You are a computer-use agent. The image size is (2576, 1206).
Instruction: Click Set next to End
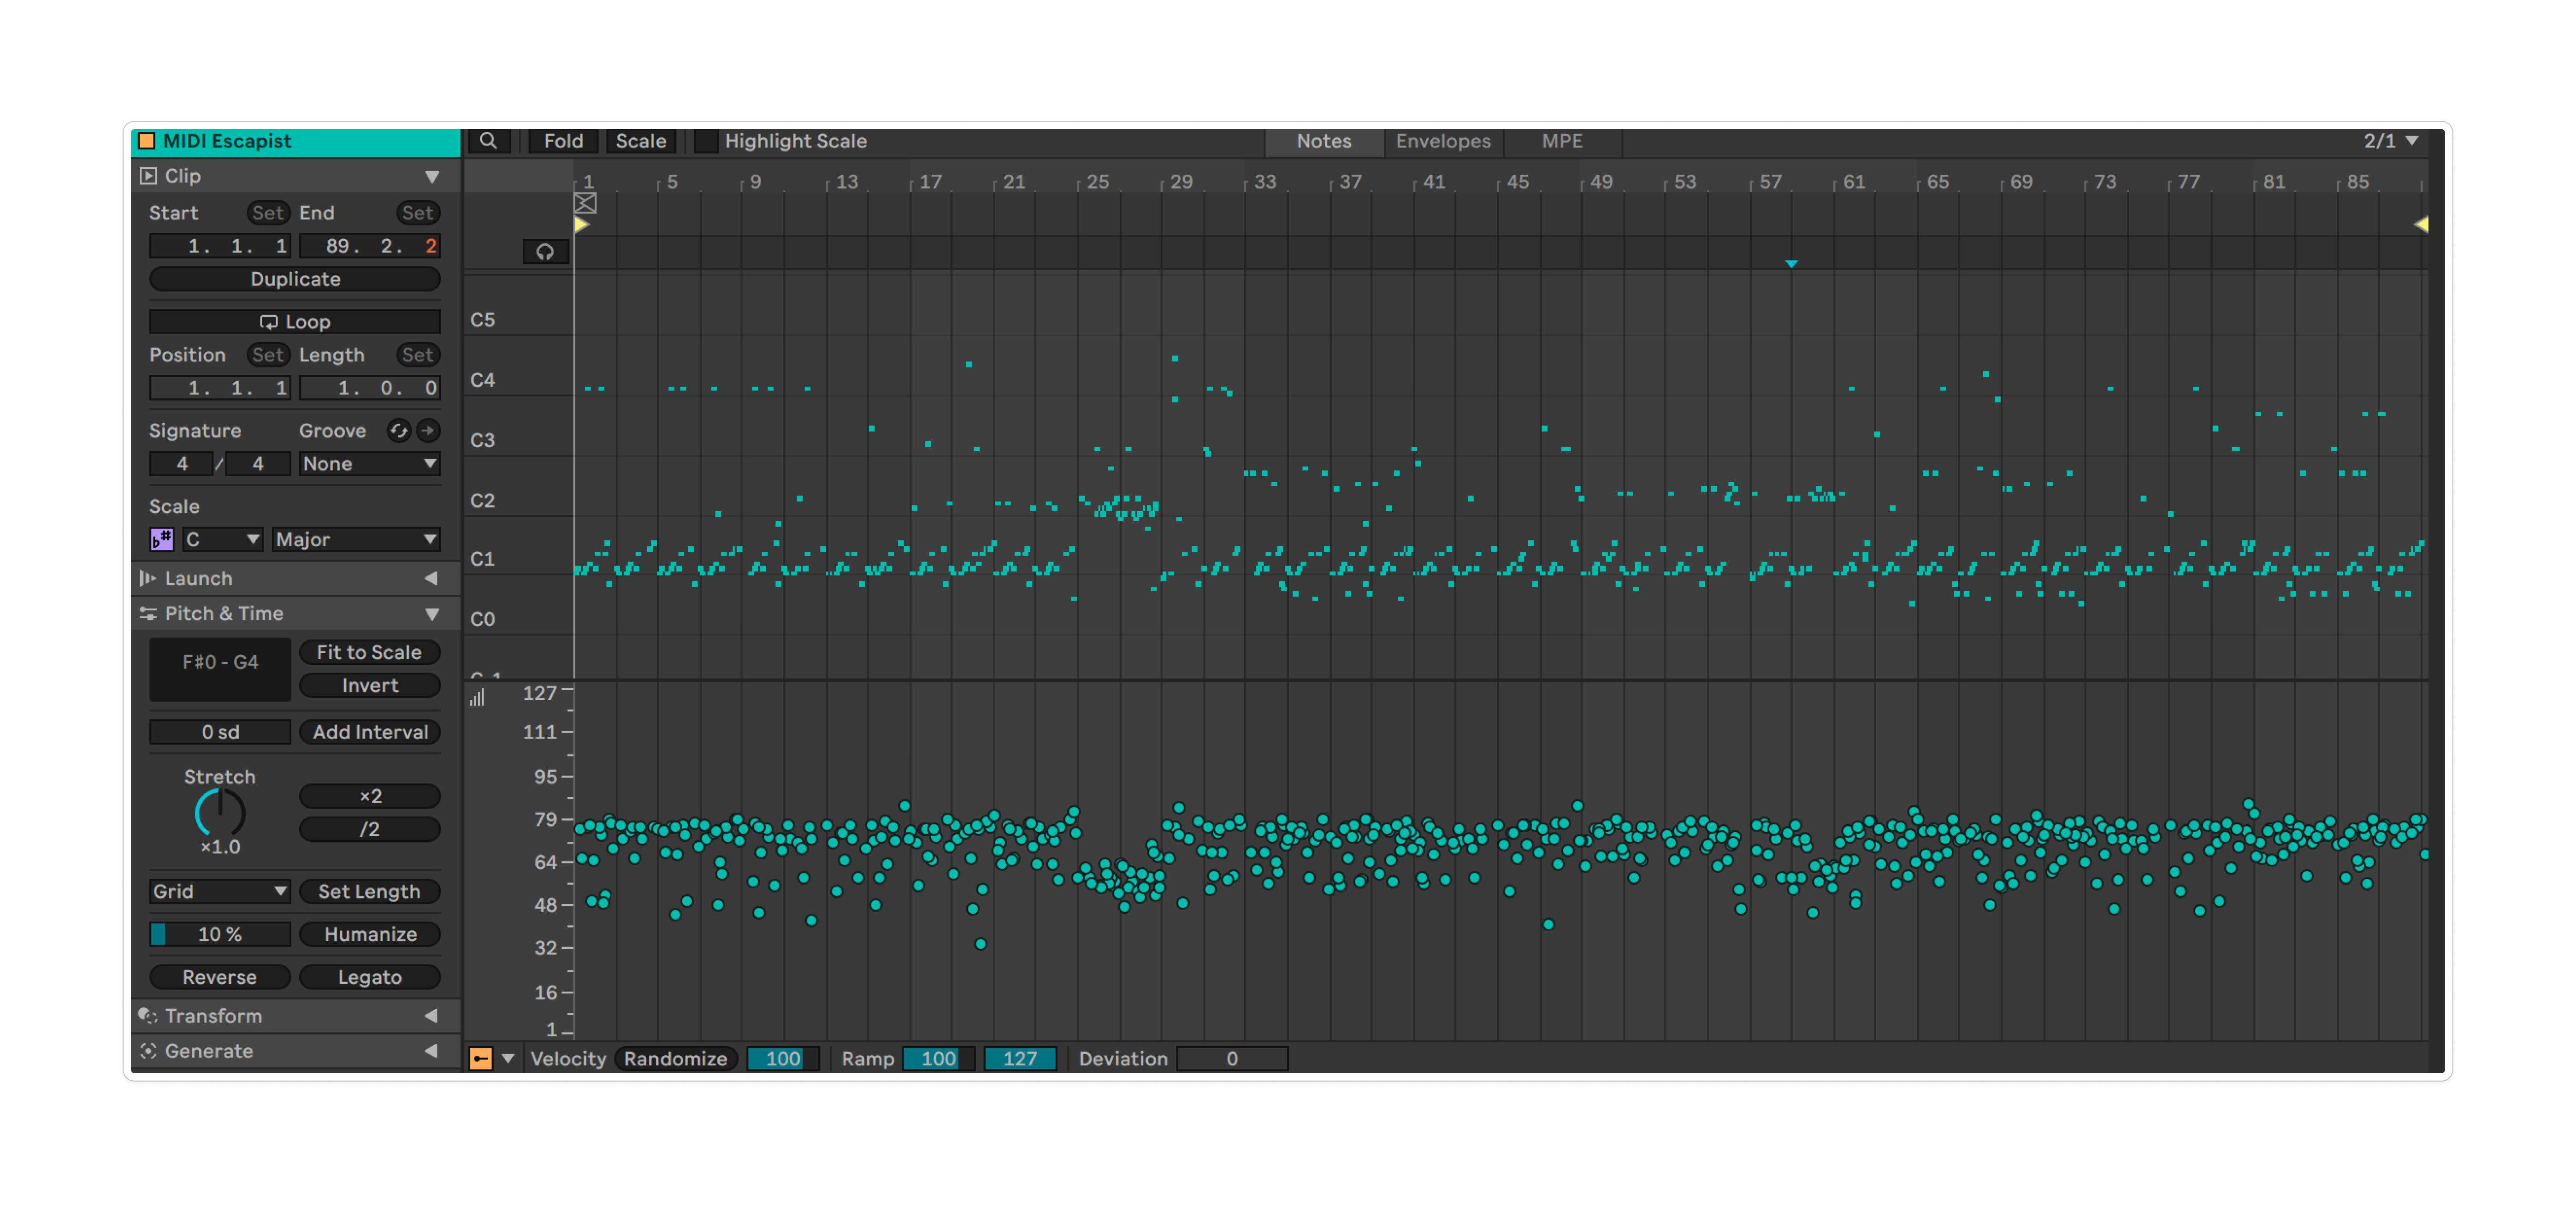[x=418, y=213]
